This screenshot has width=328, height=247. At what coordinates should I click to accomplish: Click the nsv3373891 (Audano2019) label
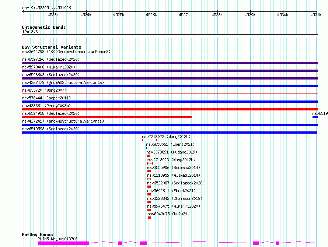(172, 152)
